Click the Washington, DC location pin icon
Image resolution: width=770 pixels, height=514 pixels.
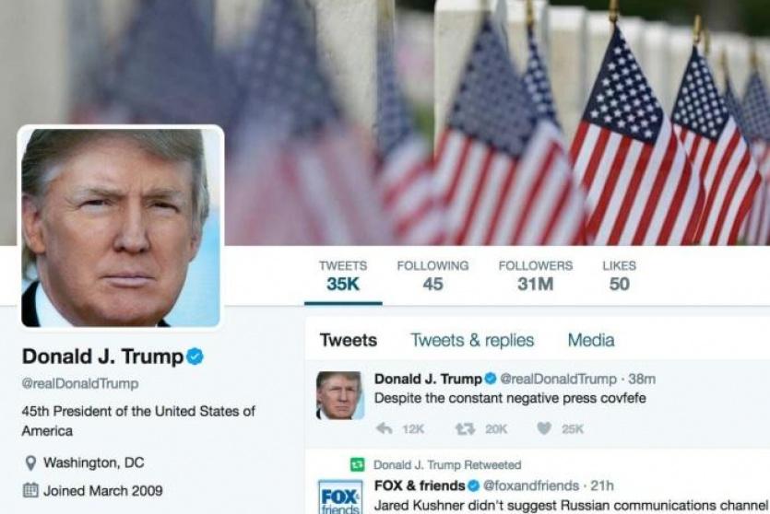(30, 463)
